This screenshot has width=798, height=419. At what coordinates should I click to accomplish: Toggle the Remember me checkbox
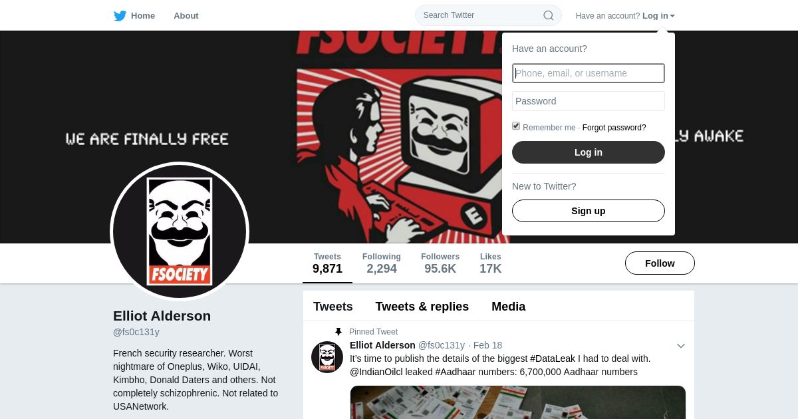coord(516,126)
